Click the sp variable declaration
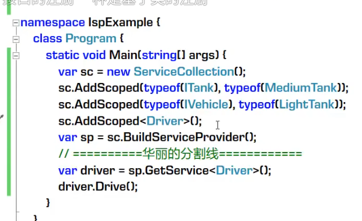362x221 pixels. pos(87,138)
